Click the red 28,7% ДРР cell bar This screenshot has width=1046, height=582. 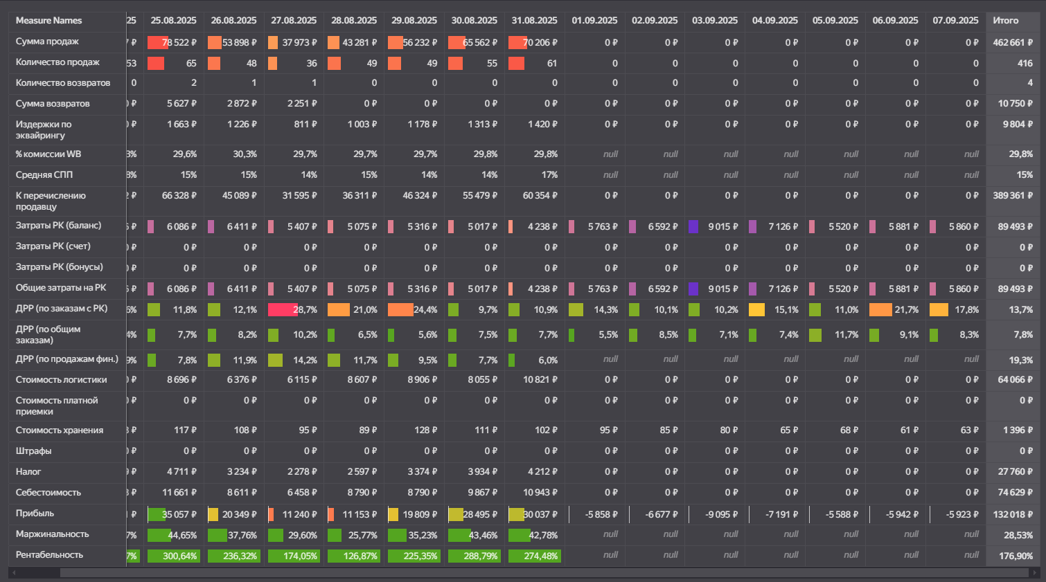pyautogui.click(x=283, y=309)
